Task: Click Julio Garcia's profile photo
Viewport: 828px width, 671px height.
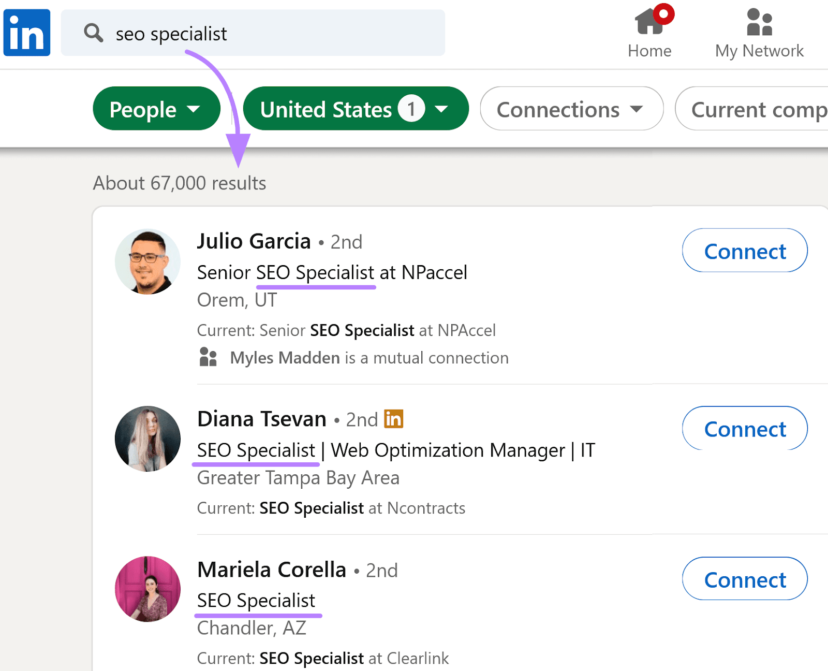Action: tap(147, 261)
